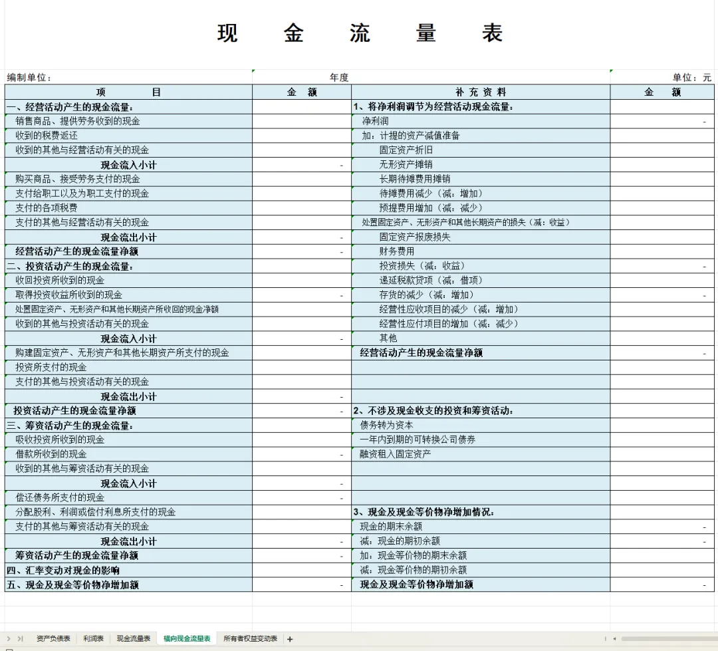Select 投资活动产生的现金流量净额 cell
This screenshot has height=651, width=718.
[128, 411]
